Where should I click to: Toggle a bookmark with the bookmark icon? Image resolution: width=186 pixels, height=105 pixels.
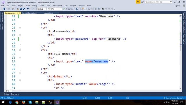pyautogui.click(x=103, y=9)
